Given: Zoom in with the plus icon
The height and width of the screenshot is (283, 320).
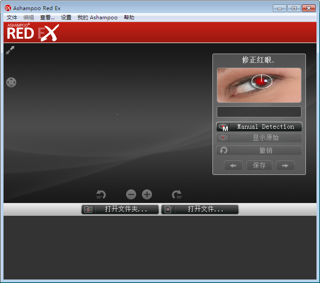Looking at the screenshot, I should pyautogui.click(x=147, y=194).
